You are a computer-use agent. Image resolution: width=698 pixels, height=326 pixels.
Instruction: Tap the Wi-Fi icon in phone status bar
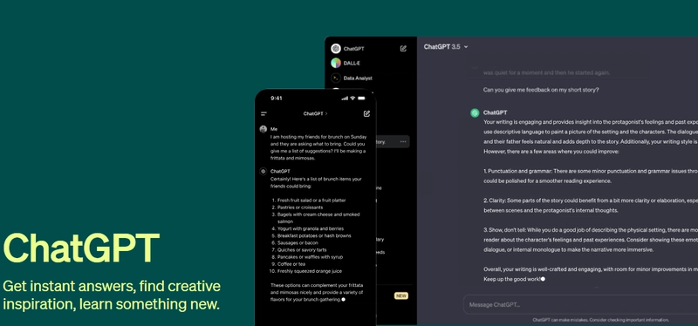pyautogui.click(x=352, y=98)
